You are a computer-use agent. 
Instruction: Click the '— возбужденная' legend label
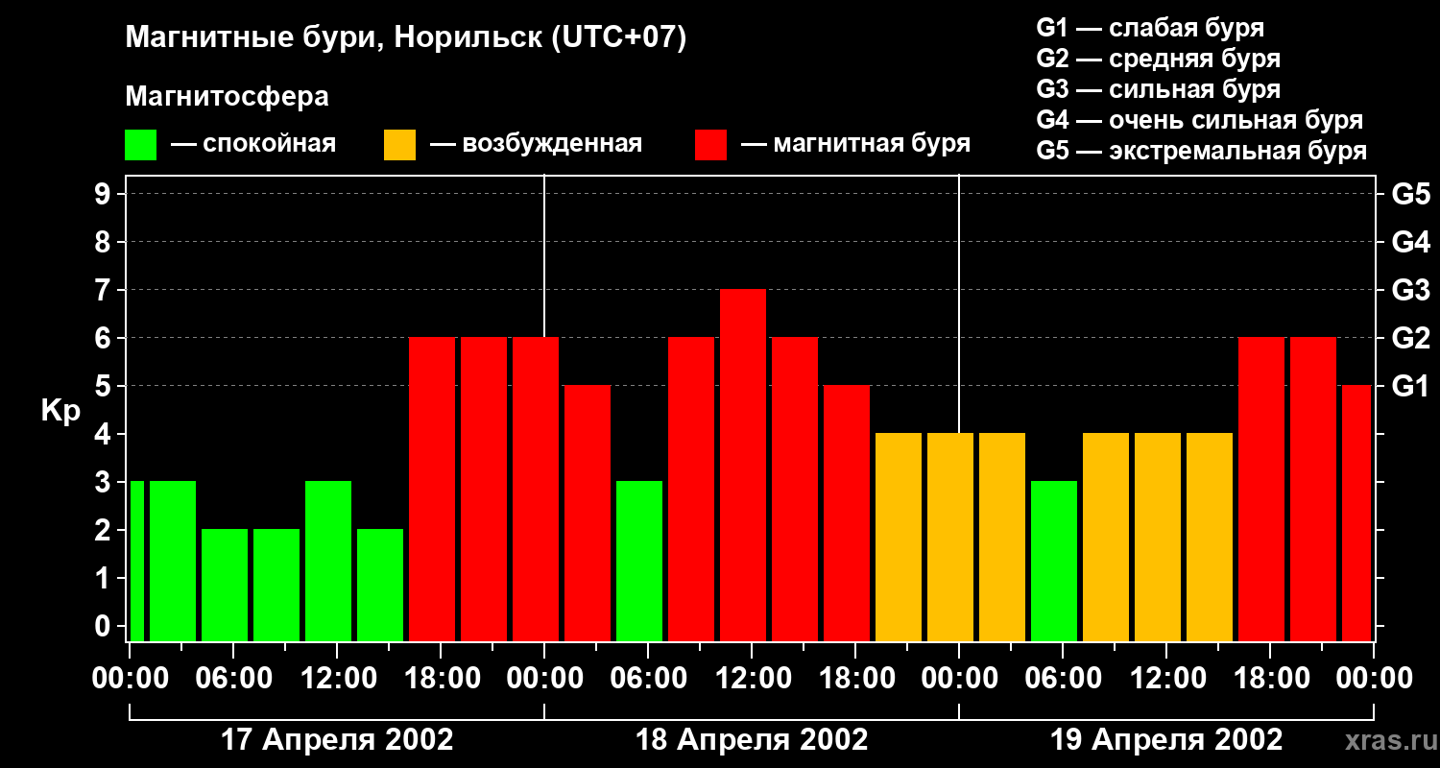[536, 144]
